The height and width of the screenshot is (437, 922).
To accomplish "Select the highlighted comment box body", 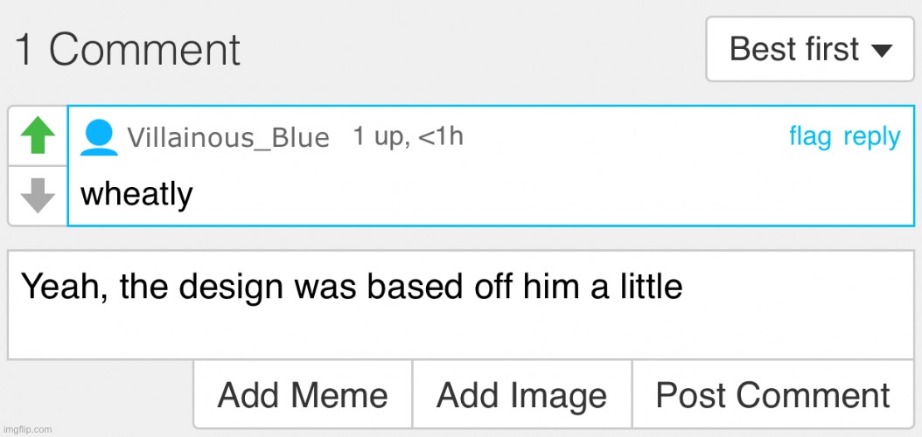I will [x=491, y=166].
